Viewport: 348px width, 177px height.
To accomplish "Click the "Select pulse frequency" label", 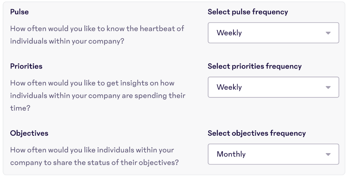I will coord(248,12).
